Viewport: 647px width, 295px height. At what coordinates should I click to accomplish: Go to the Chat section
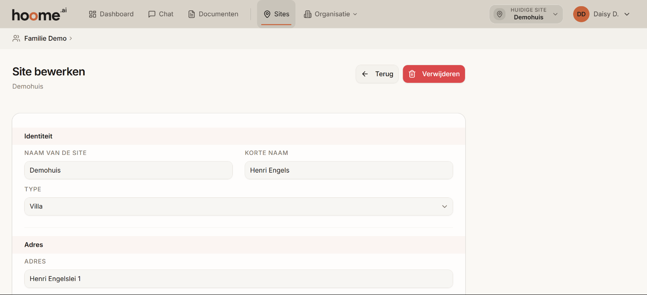coord(161,14)
